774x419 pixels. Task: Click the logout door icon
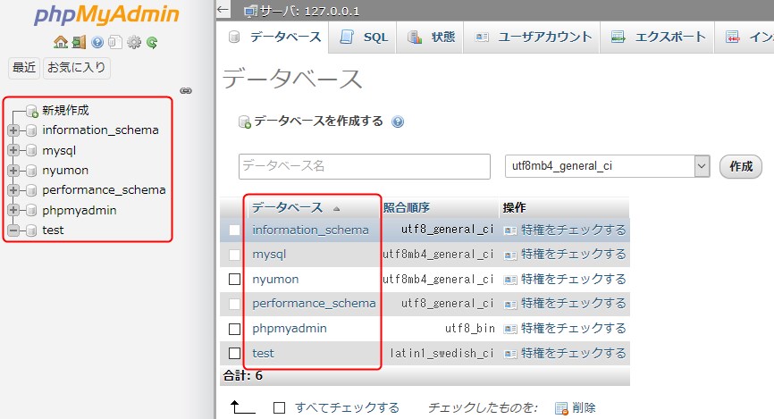coord(79,42)
